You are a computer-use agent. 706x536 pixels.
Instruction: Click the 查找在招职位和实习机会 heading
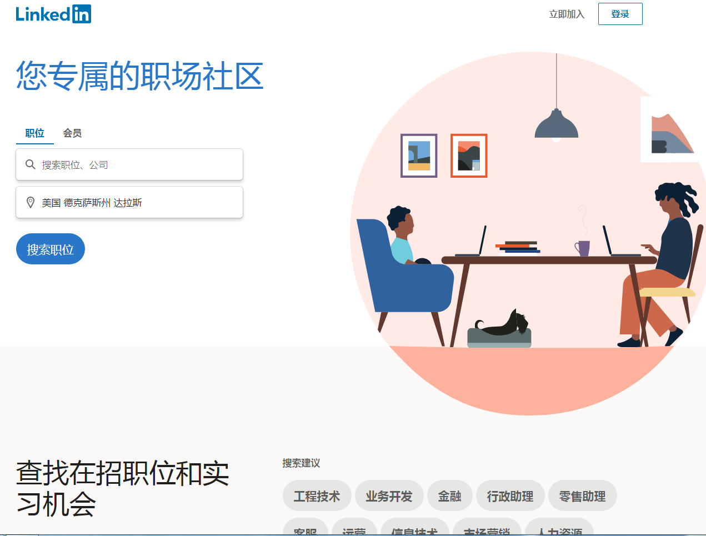[x=123, y=489]
